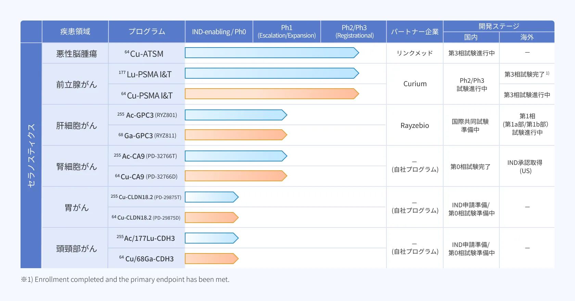Select the IND-enabling / Ph0 header
This screenshot has width=575, height=301.
coord(219,32)
